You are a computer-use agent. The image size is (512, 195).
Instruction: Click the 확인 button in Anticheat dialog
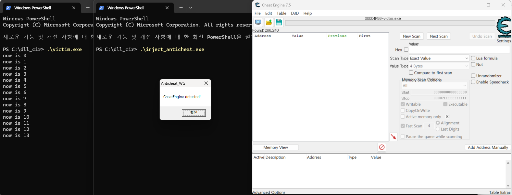click(194, 113)
